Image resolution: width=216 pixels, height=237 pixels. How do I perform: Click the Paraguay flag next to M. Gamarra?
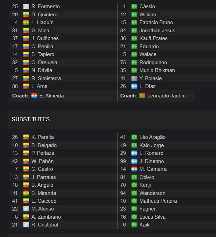tap(134, 169)
